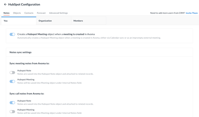Select the Organization sub-tab
199x117 pixels.
click(x=53, y=21)
